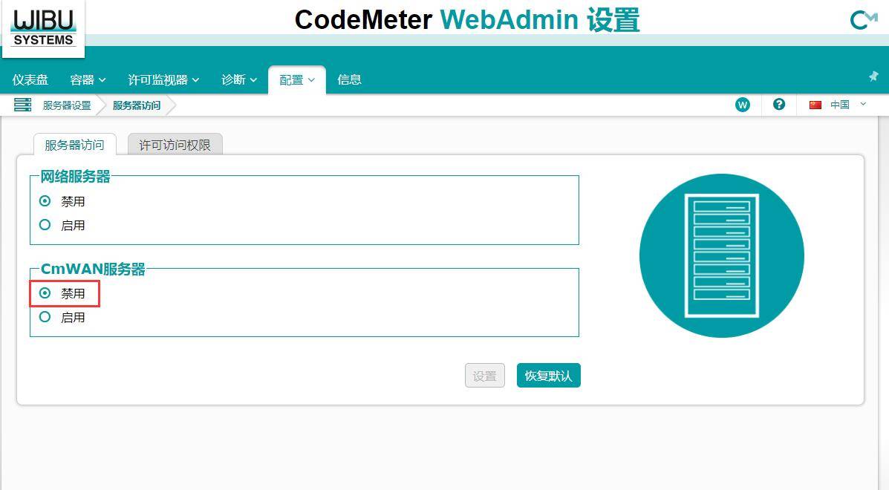The width and height of the screenshot is (889, 490).
Task: Select 启用 under CmWAN服务器
Action: [45, 317]
